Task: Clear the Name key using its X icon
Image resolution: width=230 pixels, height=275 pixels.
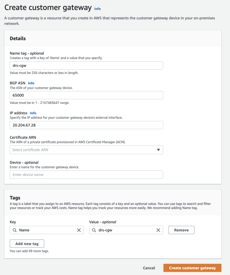Action: [x=79, y=230]
